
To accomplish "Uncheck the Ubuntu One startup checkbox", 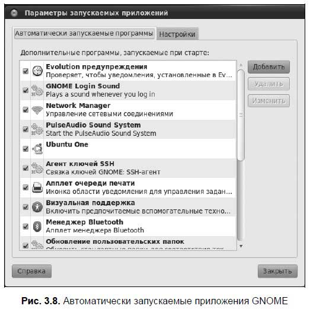I will point(25,149).
